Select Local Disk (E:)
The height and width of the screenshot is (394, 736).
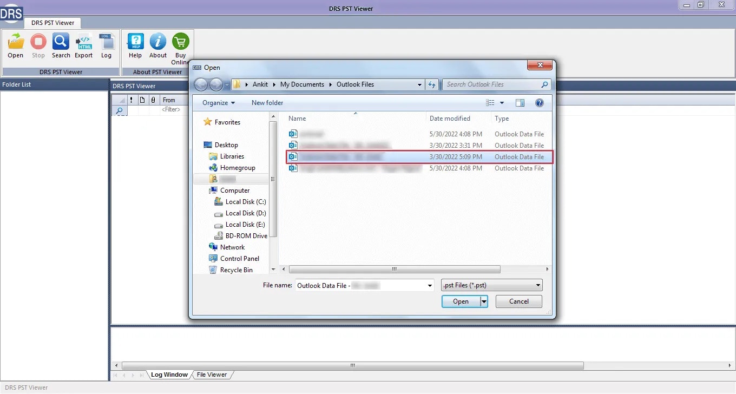coord(246,224)
